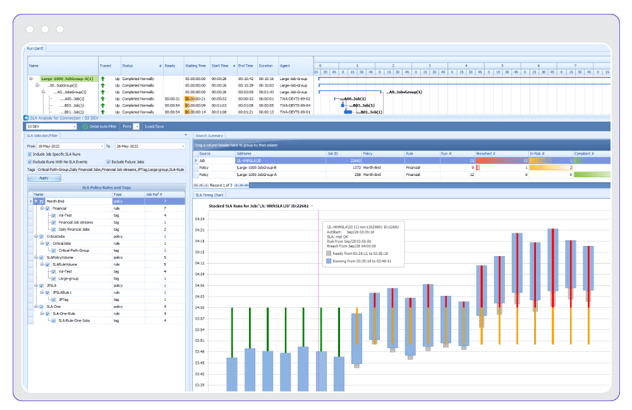
Task: Collapse the SLA-One policy node
Action: pyautogui.click(x=36, y=307)
